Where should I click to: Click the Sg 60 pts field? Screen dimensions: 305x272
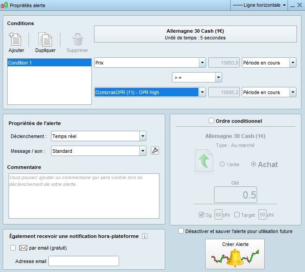pyautogui.click(x=218, y=215)
